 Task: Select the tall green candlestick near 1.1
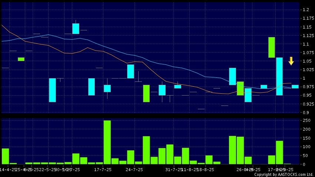pyautogui.click(x=271, y=47)
